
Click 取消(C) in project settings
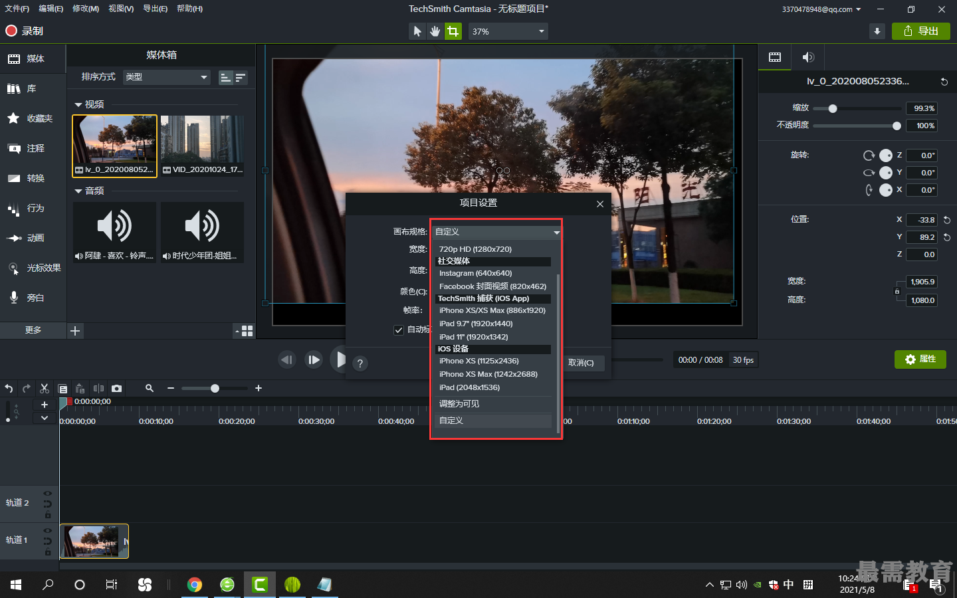tap(582, 363)
